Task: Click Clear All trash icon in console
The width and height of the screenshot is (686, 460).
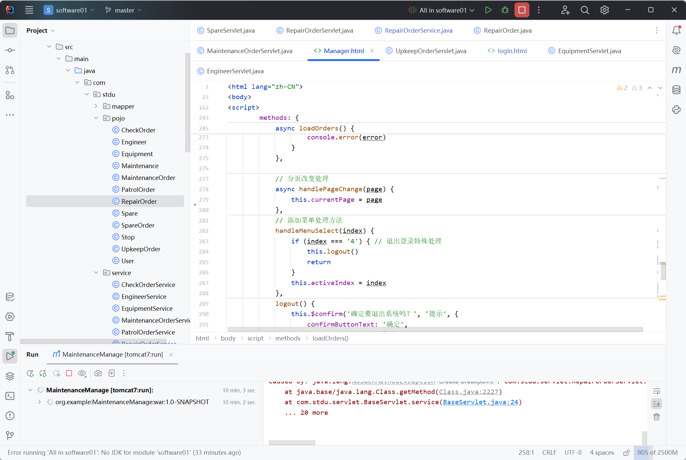Action: click(x=656, y=417)
